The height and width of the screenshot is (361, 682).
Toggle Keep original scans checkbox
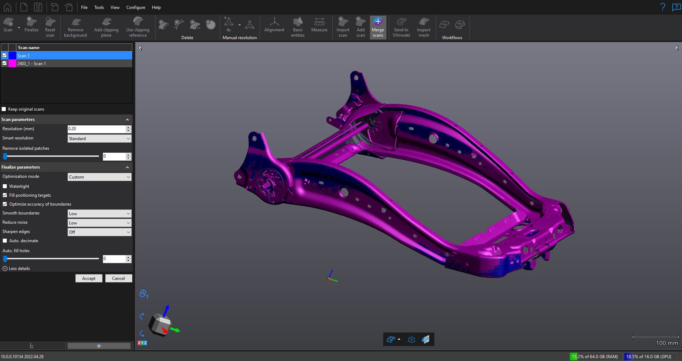[4, 109]
